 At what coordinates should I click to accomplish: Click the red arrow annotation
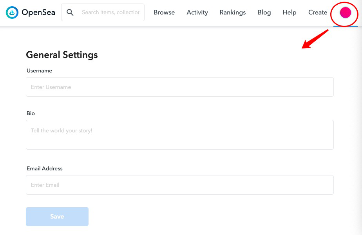coord(315,39)
